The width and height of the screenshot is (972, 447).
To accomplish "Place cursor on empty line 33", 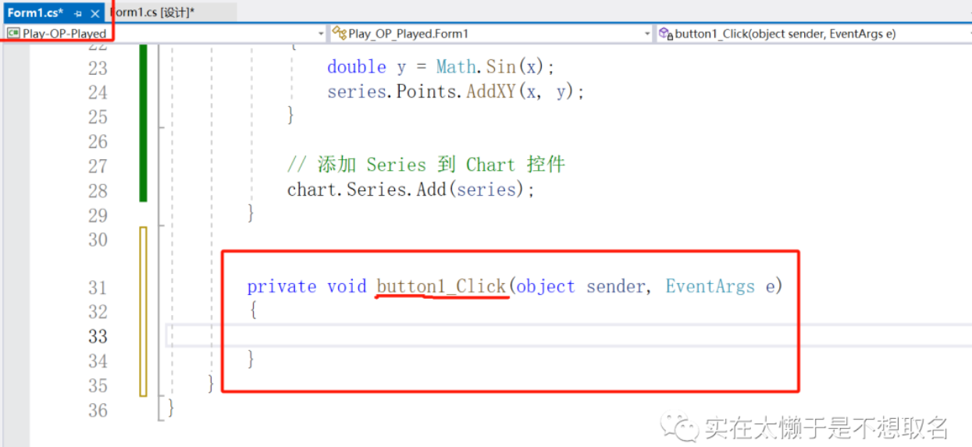I will [468, 335].
